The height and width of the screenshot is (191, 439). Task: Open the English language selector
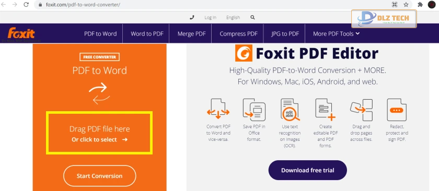233,17
